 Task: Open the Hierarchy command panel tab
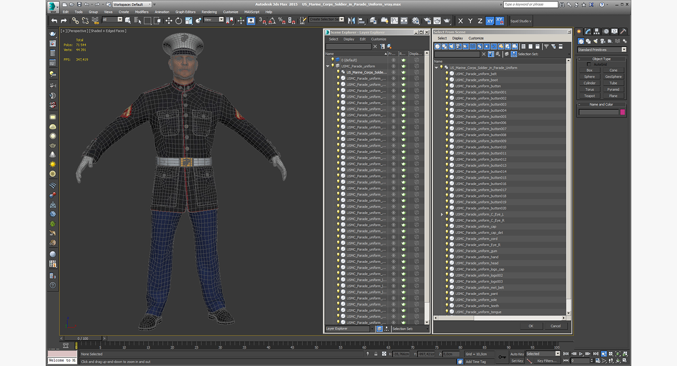(x=597, y=32)
